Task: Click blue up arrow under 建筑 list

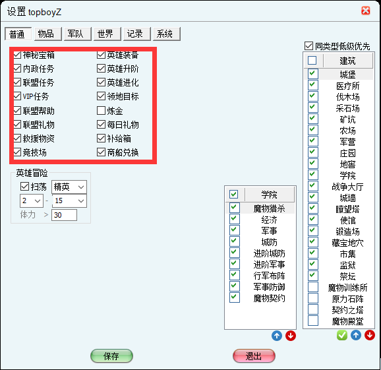Action: tap(356, 335)
